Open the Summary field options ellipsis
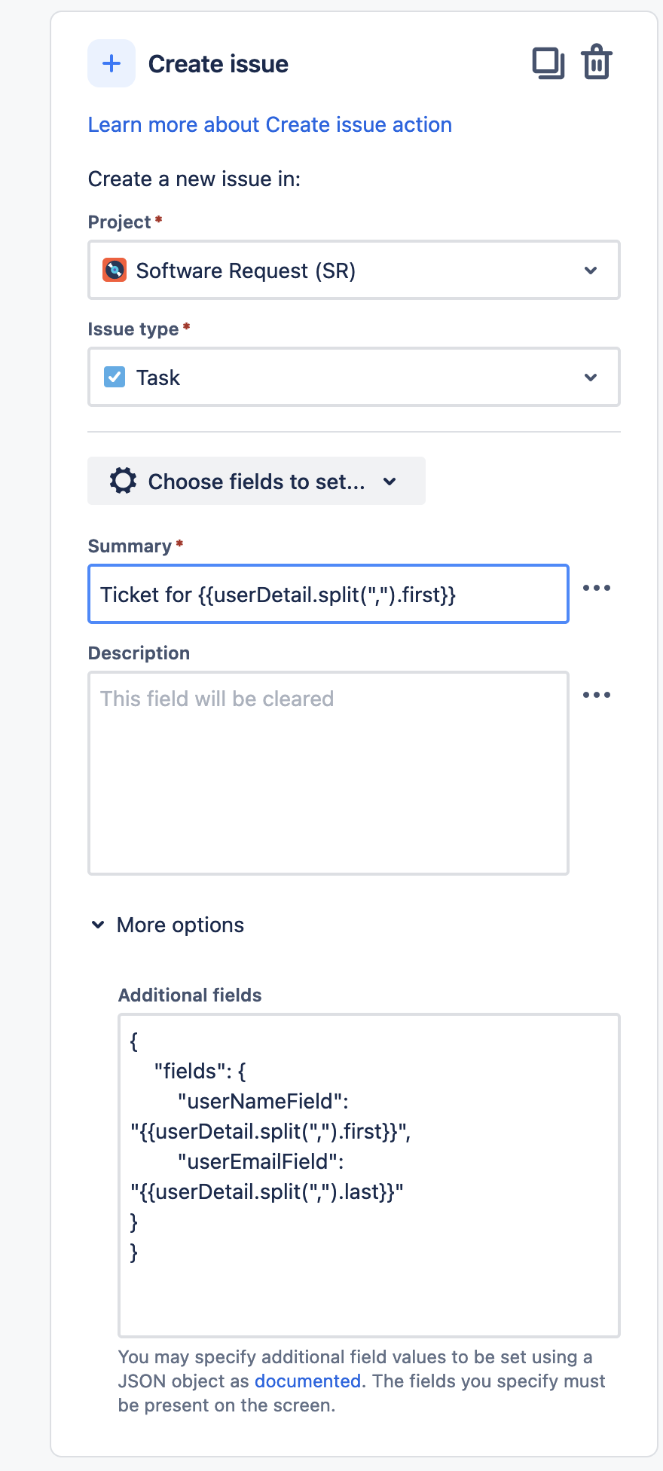The image size is (663, 1471). (597, 588)
